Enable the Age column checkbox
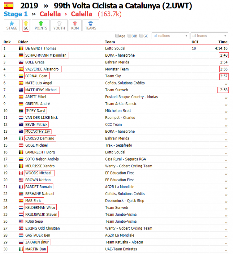233x254 pixels. coord(117,36)
